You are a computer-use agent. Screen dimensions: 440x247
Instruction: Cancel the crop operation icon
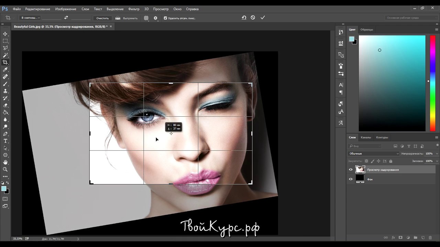pyautogui.click(x=253, y=17)
